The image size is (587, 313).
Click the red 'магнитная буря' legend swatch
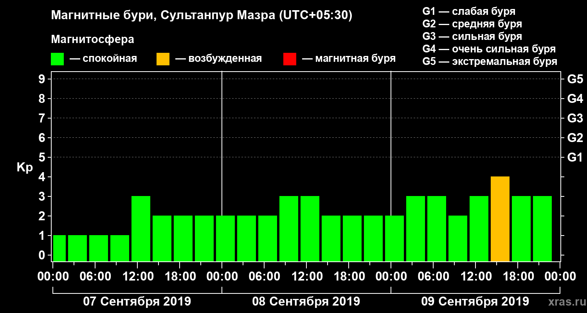point(290,59)
